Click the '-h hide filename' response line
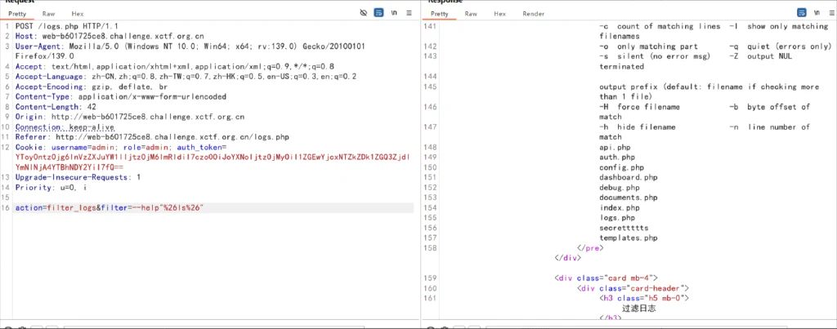 coord(638,127)
